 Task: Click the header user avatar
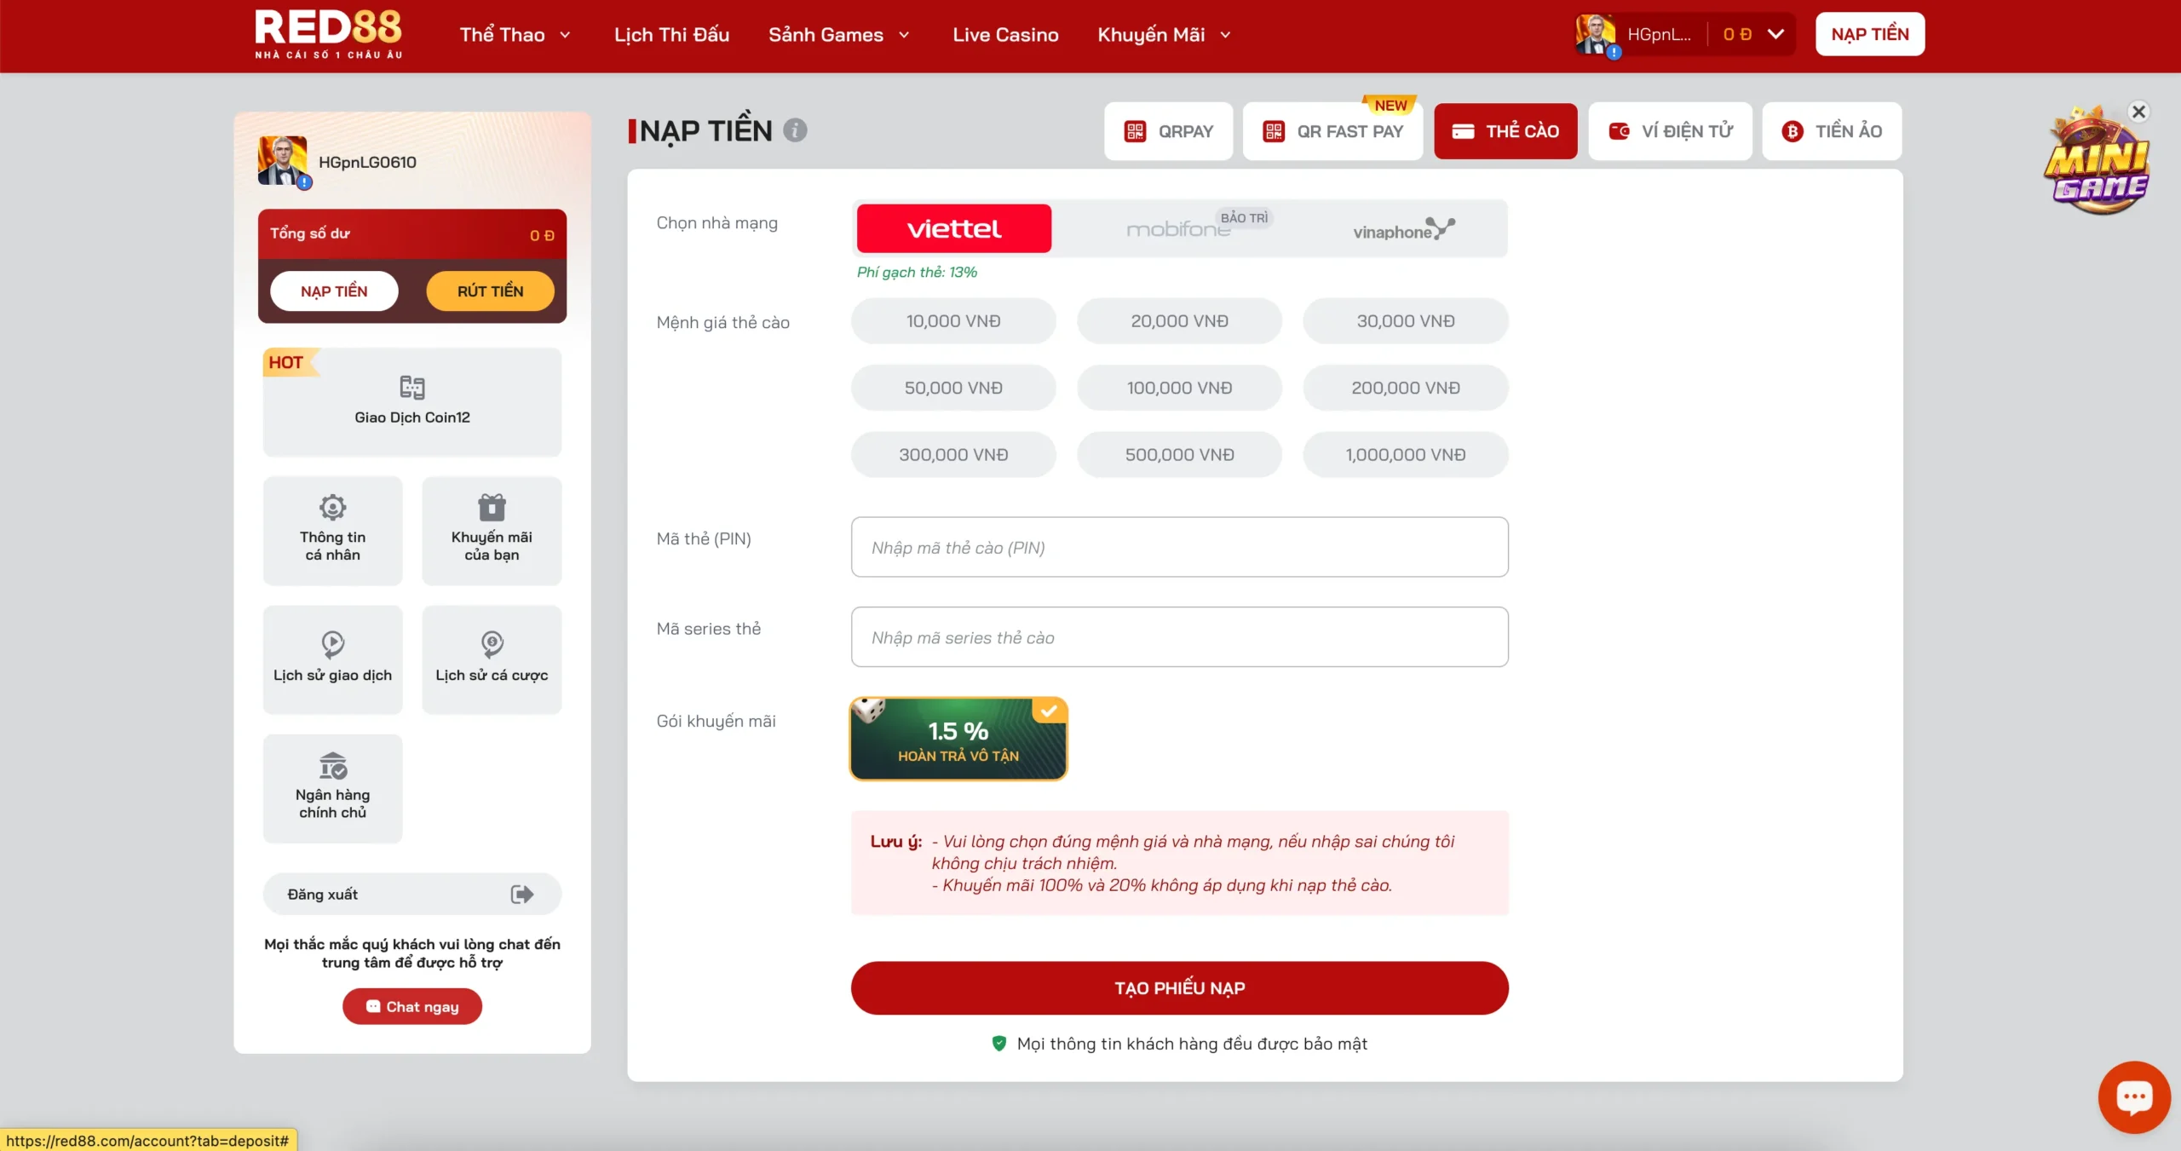[1596, 35]
